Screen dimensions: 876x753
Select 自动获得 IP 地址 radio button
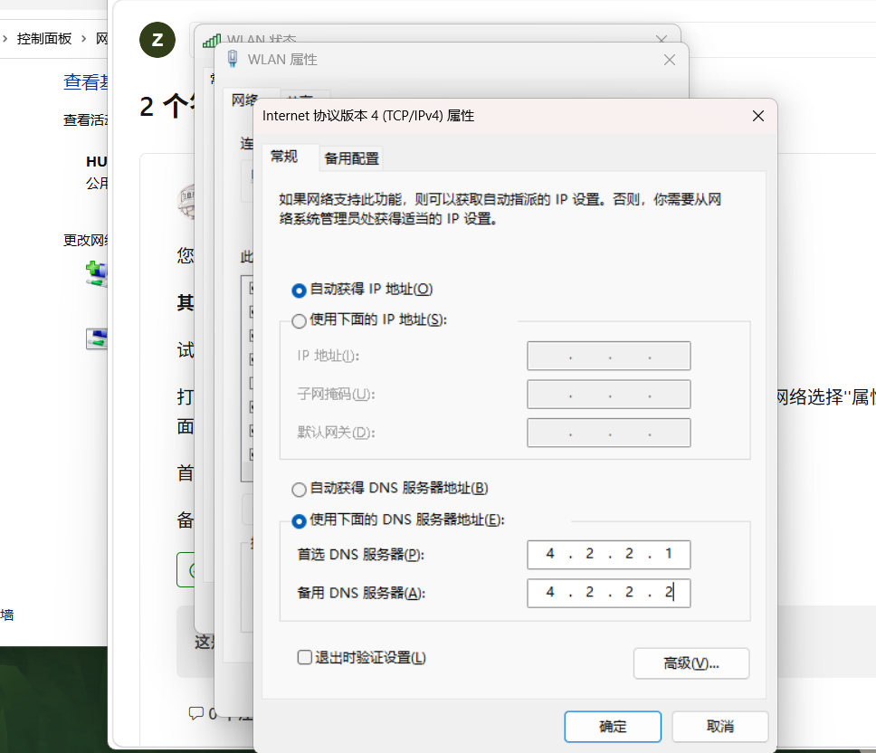[299, 290]
